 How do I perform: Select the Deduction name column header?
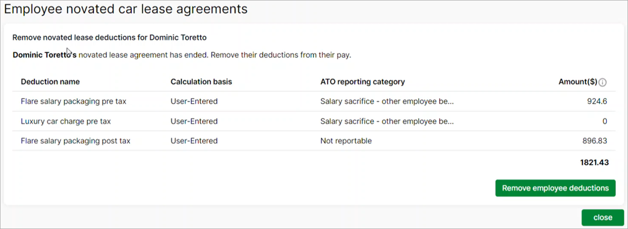pyautogui.click(x=50, y=82)
